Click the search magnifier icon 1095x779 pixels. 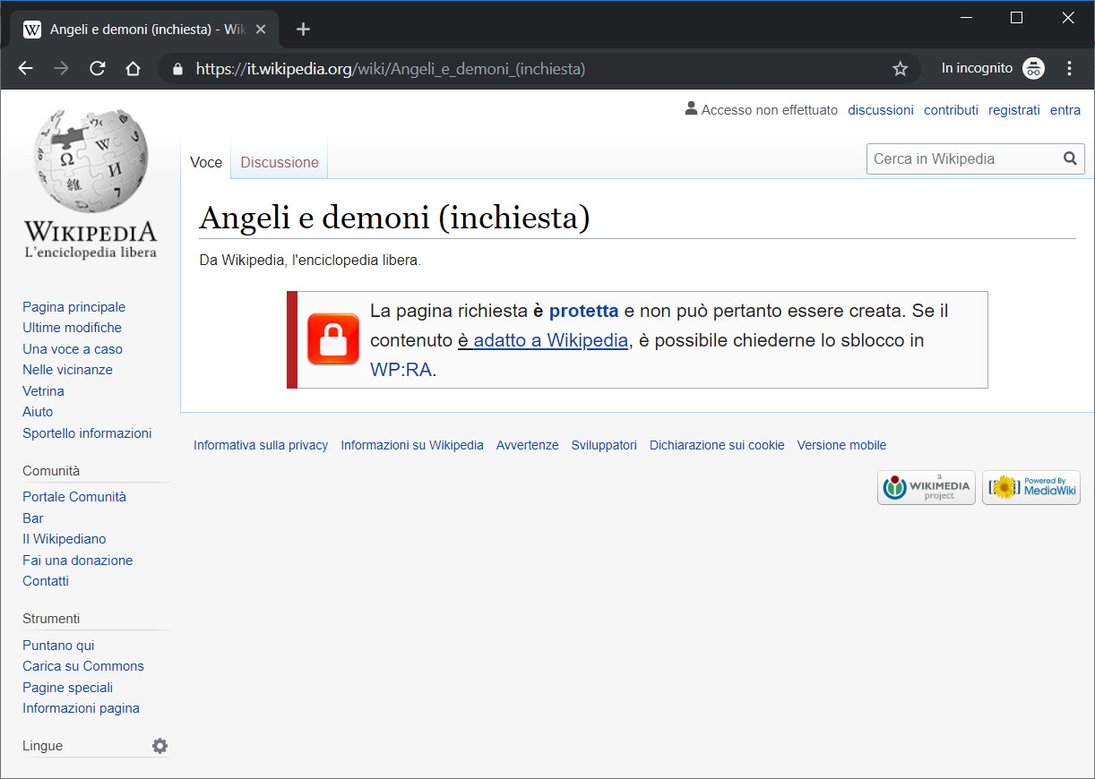click(x=1070, y=159)
